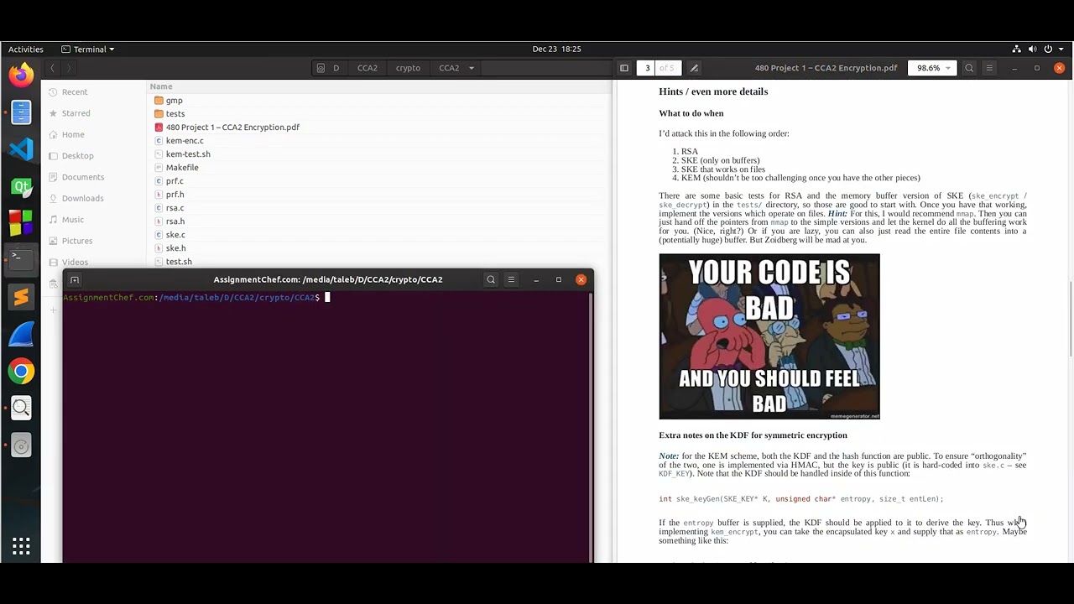1074x604 pixels.
Task: Click the Zoidberg meme image in the PDF
Action: [769, 336]
